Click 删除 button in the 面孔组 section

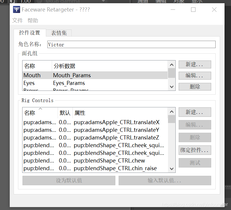[195, 87]
